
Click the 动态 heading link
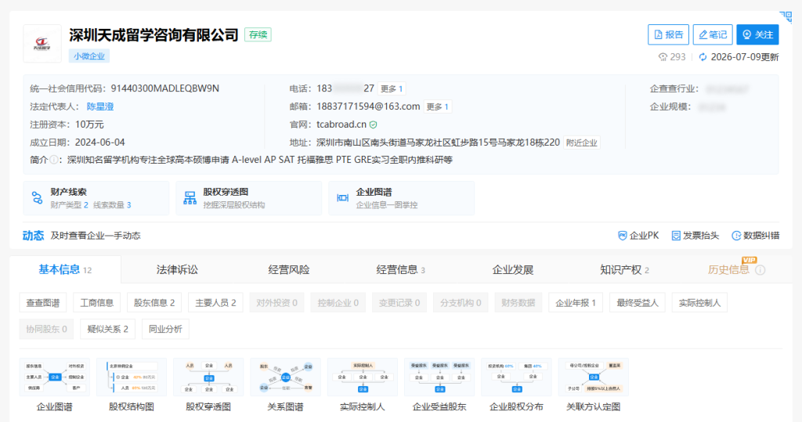pyautogui.click(x=33, y=236)
